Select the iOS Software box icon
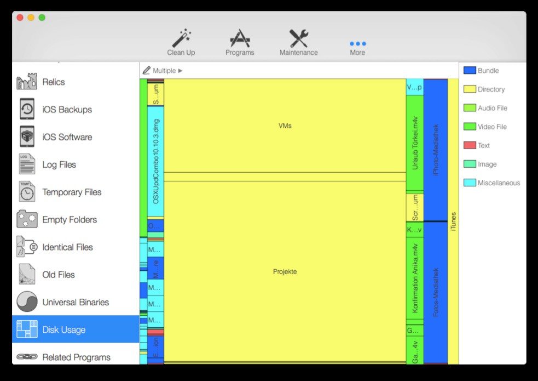Viewport: 538px width, 381px height. (x=27, y=137)
